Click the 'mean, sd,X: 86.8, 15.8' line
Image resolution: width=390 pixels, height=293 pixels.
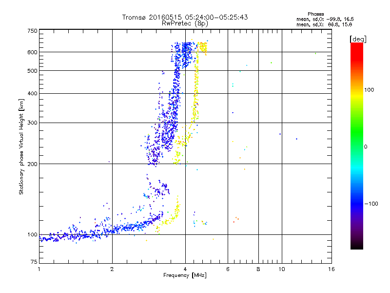[324, 24]
